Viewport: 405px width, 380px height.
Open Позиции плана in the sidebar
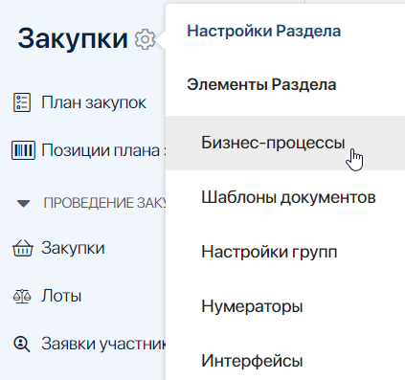(103, 150)
